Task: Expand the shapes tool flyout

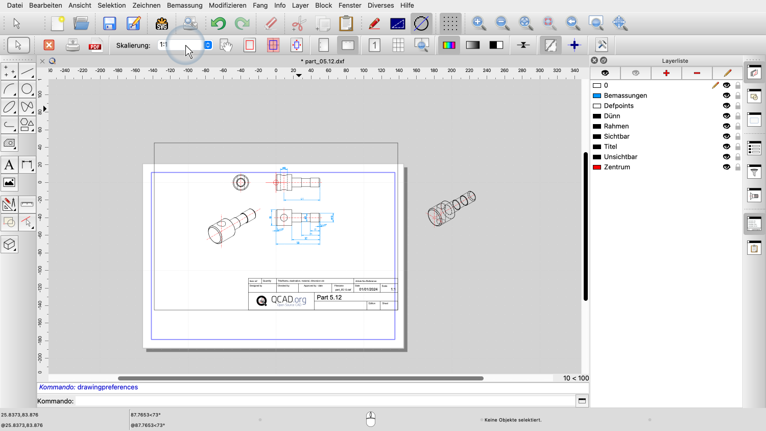Action: [27, 124]
